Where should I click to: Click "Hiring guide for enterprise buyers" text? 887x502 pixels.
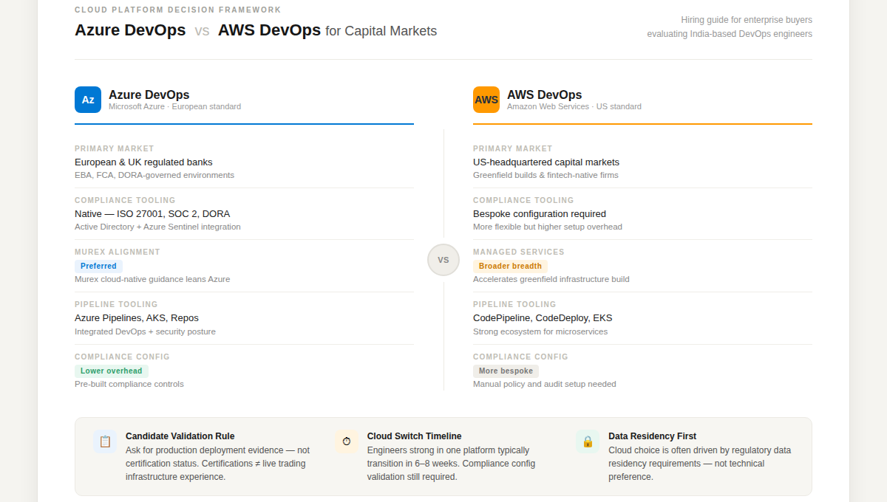pyautogui.click(x=747, y=20)
